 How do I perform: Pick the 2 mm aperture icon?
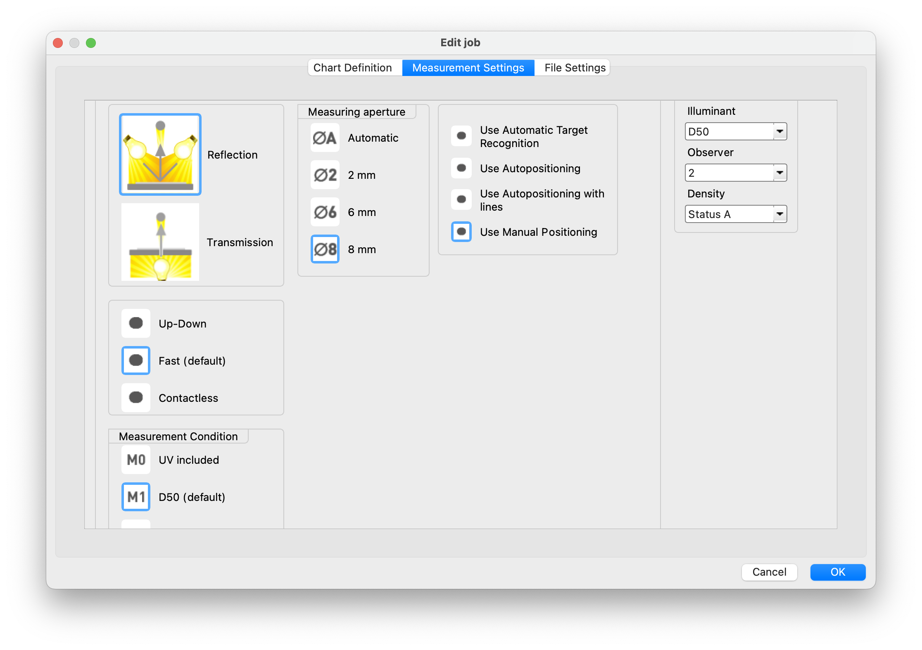point(325,175)
